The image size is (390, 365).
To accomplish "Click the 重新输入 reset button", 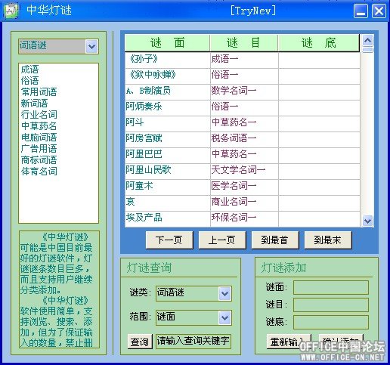I will tap(289, 342).
